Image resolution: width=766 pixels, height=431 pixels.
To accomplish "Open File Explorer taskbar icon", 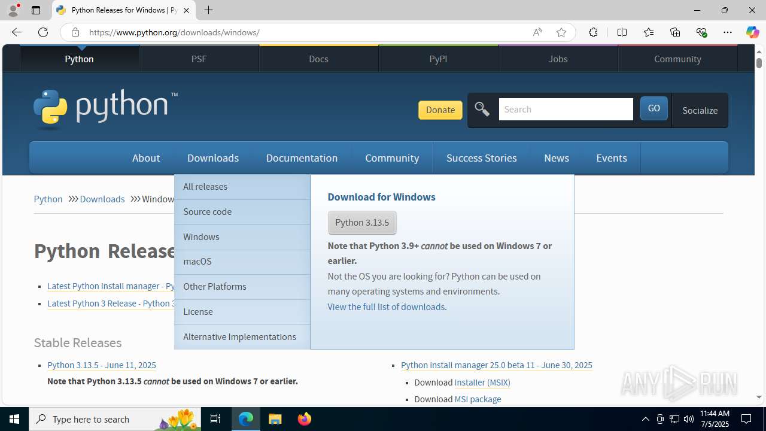I will tap(275, 419).
